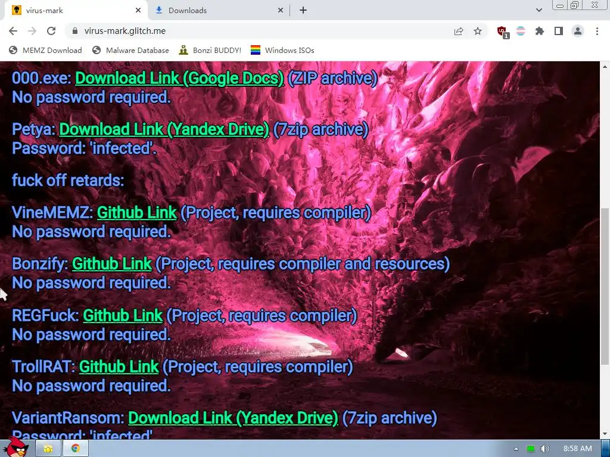Viewport: 610px width, 457px height.
Task: Switch to the Downloads tab
Action: [220, 11]
